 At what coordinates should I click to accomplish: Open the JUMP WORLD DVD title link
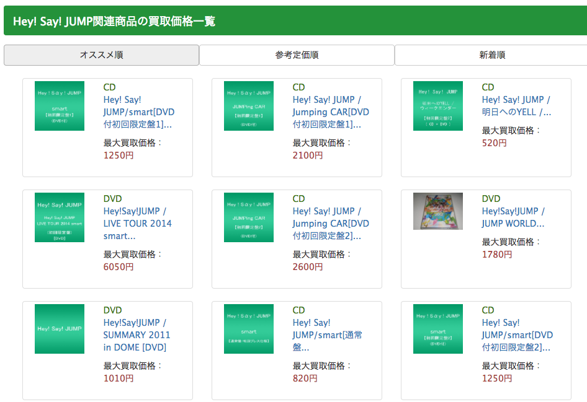pos(513,217)
